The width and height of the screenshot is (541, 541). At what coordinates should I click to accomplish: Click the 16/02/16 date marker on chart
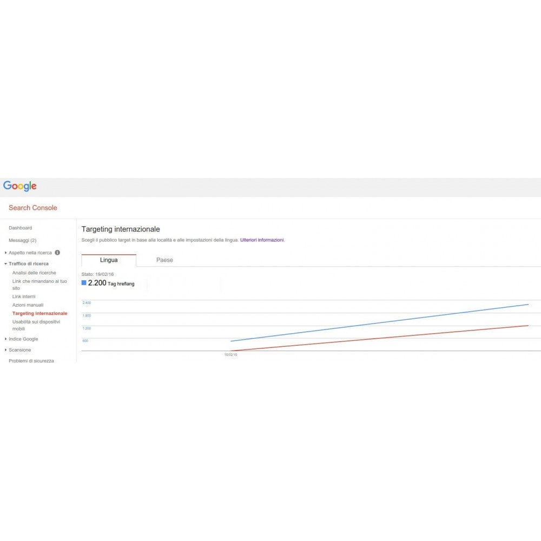(x=231, y=355)
